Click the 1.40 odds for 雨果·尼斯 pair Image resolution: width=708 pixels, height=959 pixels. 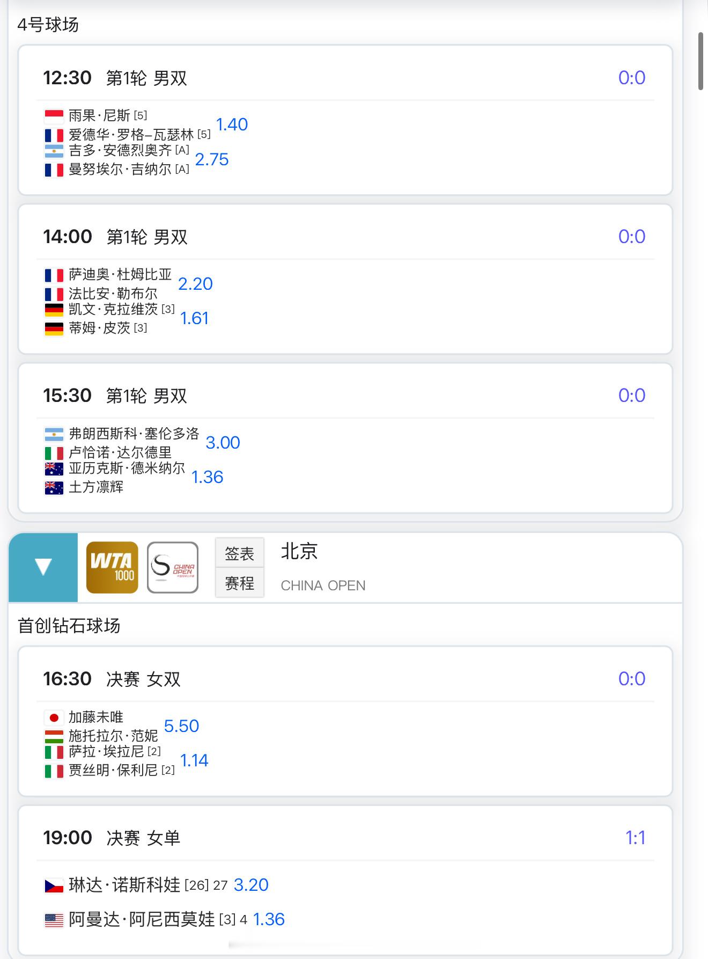[232, 125]
